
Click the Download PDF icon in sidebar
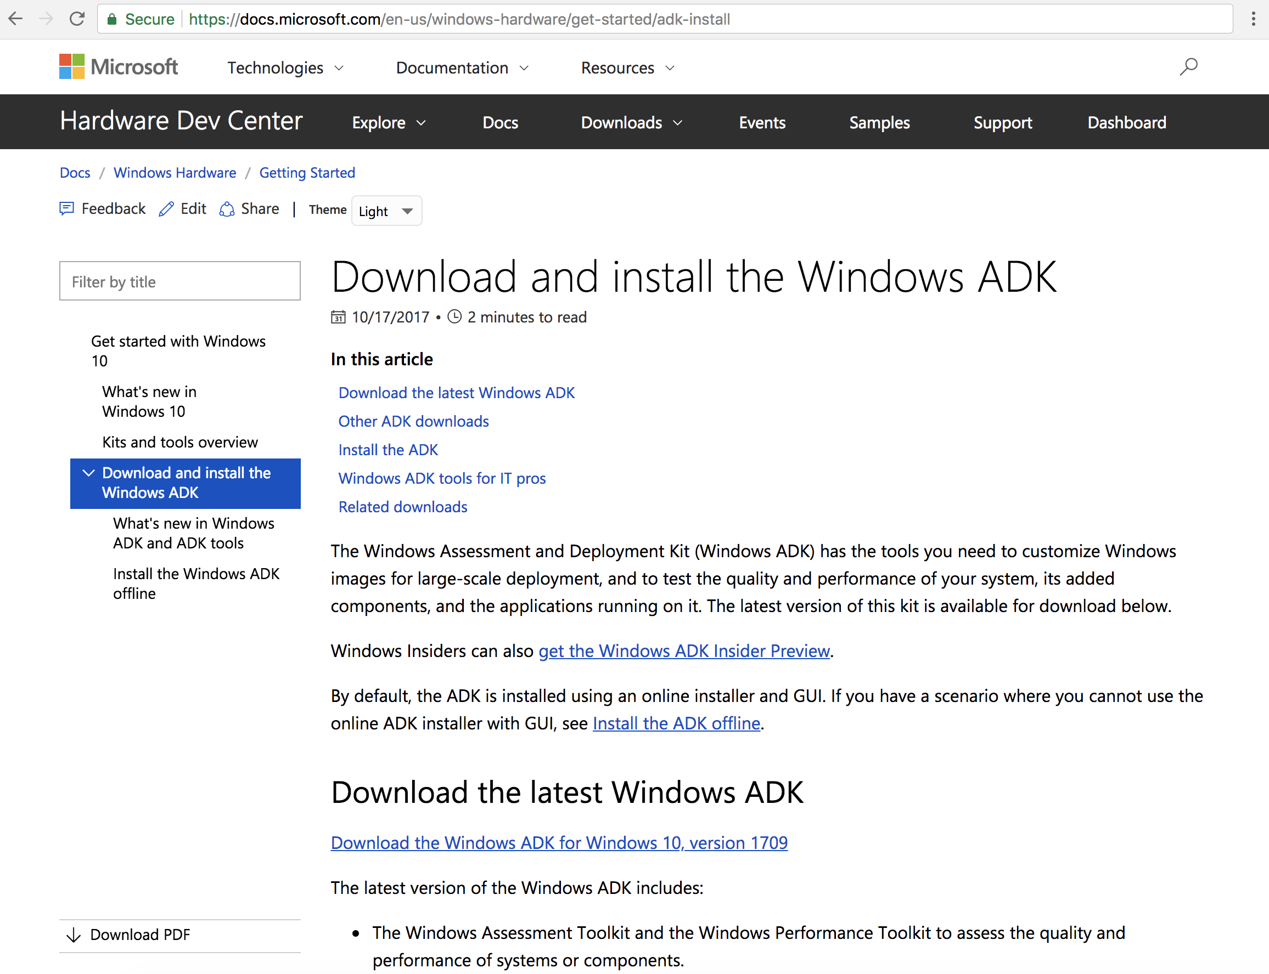73,935
